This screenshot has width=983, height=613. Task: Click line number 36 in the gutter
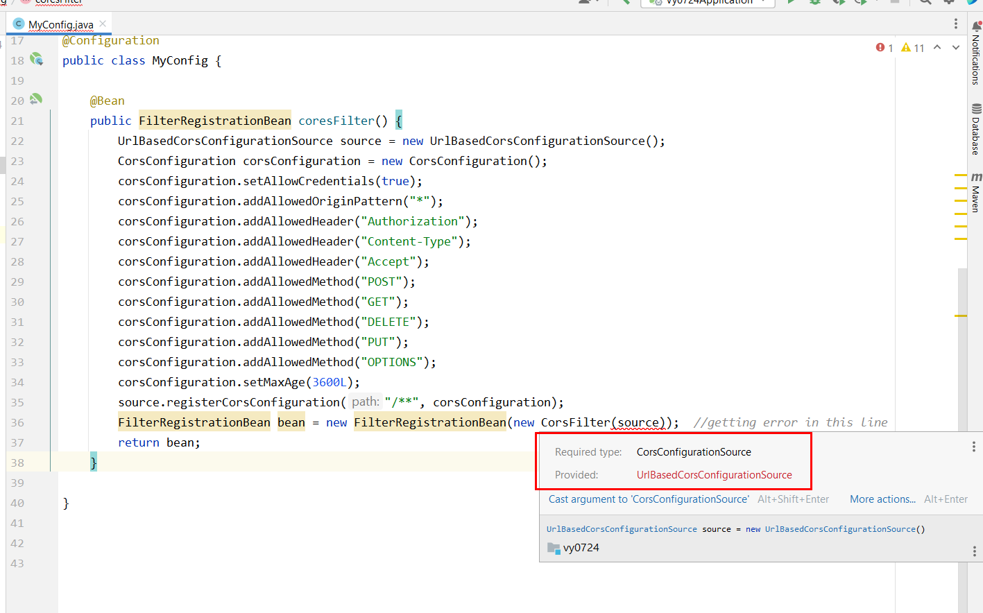(x=17, y=422)
